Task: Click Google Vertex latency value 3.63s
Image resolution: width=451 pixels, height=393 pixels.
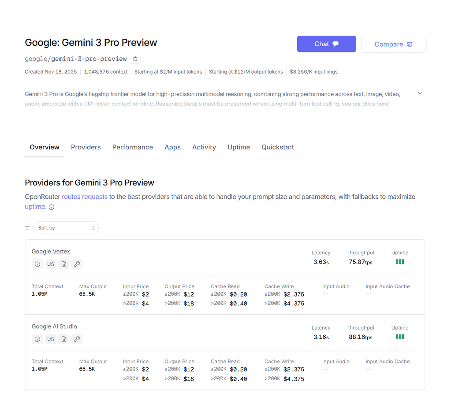Action: [x=321, y=262]
